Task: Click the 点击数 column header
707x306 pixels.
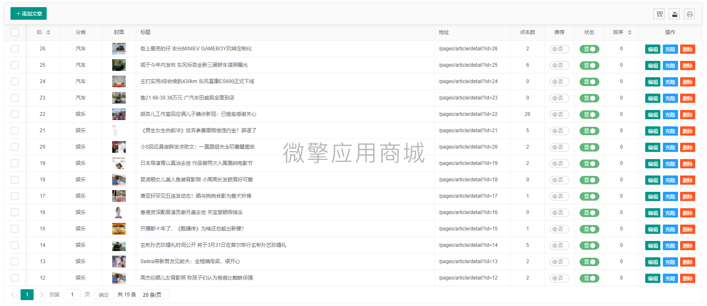Action: [x=528, y=32]
